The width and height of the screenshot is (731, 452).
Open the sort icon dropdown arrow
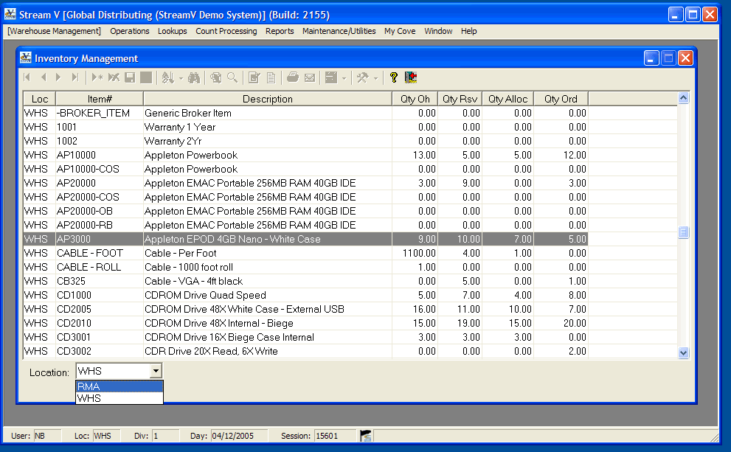(181, 78)
